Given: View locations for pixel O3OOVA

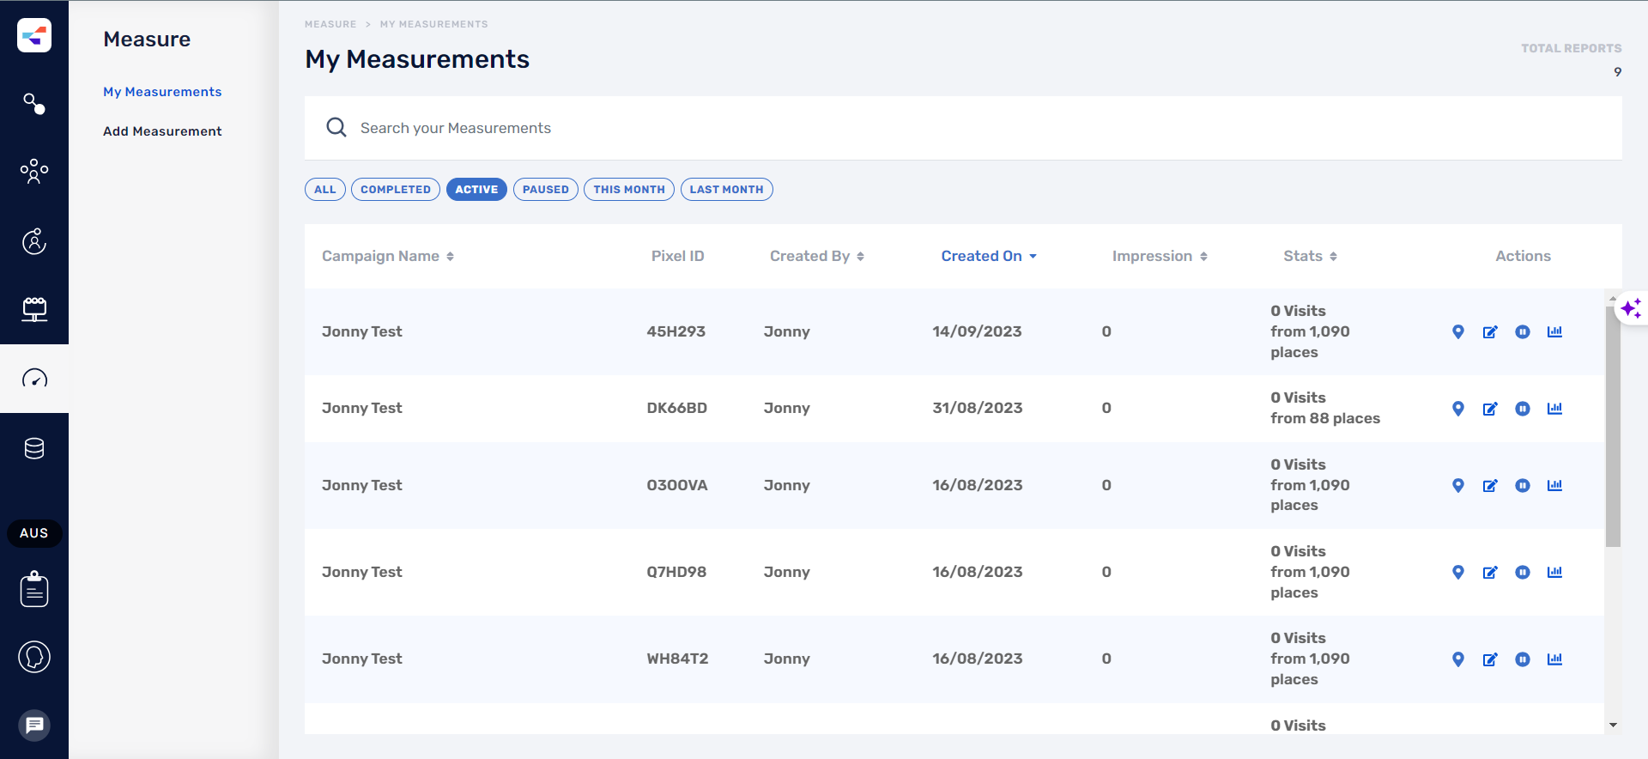Looking at the screenshot, I should point(1458,486).
